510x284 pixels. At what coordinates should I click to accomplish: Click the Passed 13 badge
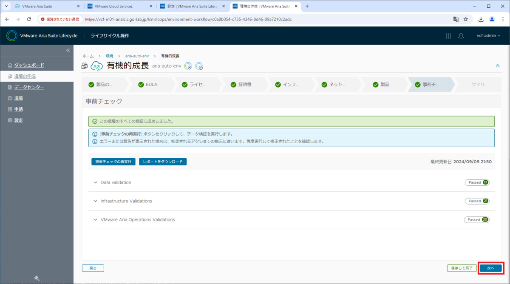[x=477, y=182]
